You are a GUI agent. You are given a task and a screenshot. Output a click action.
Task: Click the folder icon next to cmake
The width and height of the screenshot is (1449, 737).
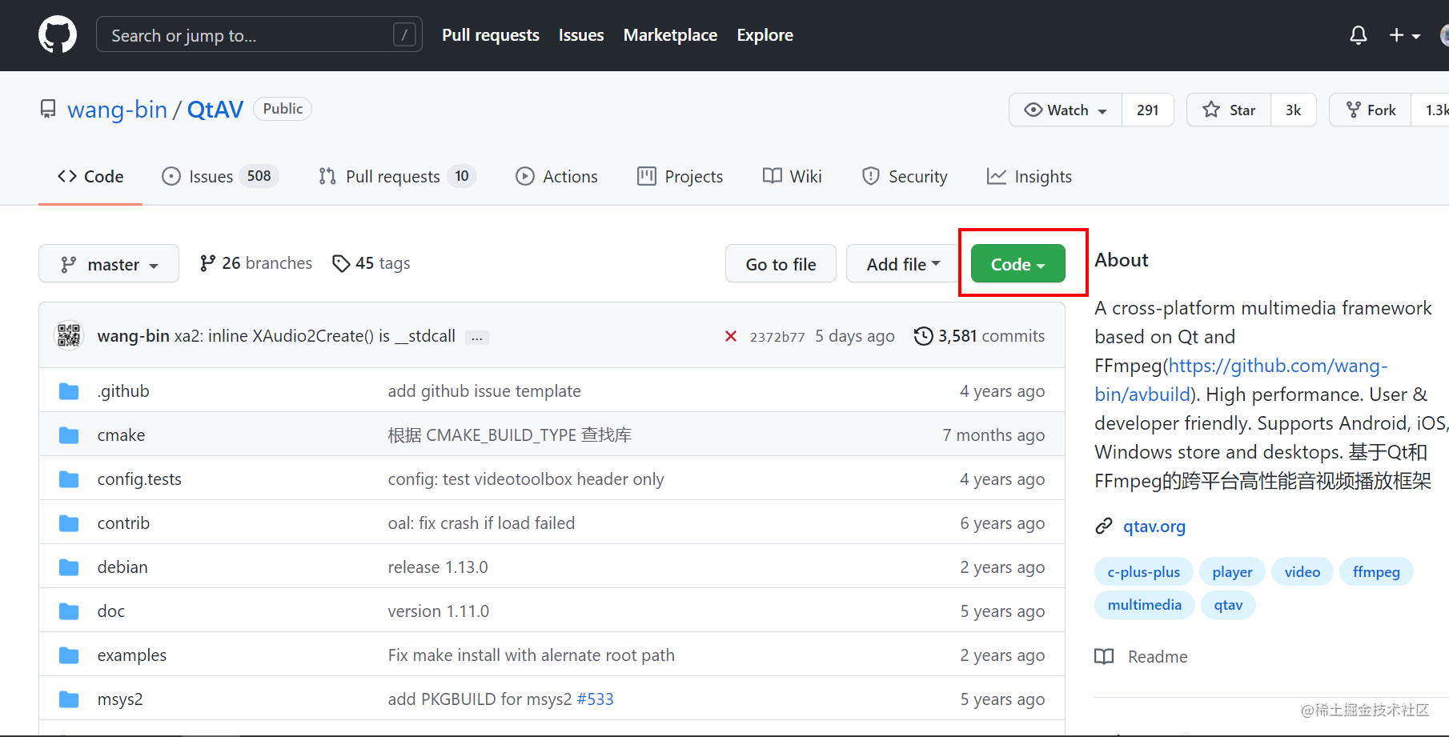[x=69, y=435]
